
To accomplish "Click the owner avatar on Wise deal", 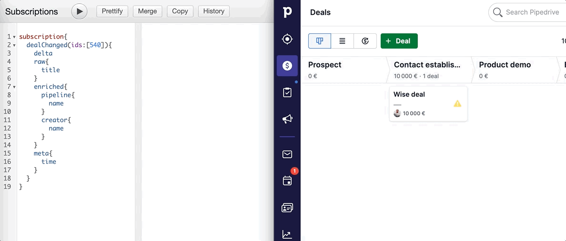I will [x=397, y=113].
